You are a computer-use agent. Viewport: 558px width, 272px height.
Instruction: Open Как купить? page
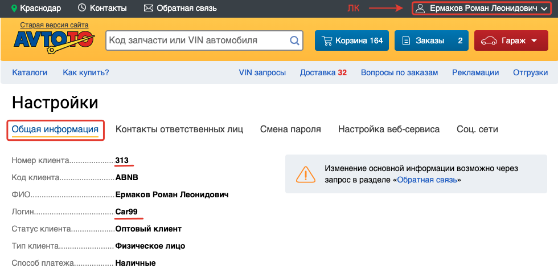pyautogui.click(x=86, y=73)
